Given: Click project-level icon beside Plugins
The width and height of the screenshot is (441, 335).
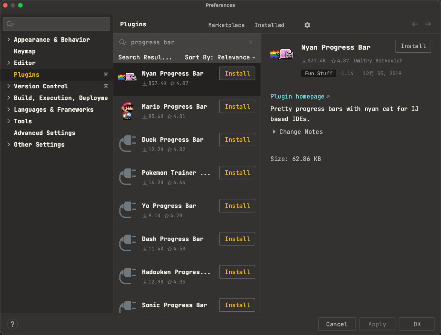Looking at the screenshot, I should pyautogui.click(x=106, y=75).
